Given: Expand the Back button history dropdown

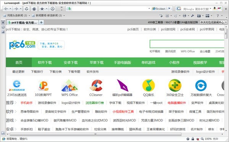Looking at the screenshot, I should point(10,9).
